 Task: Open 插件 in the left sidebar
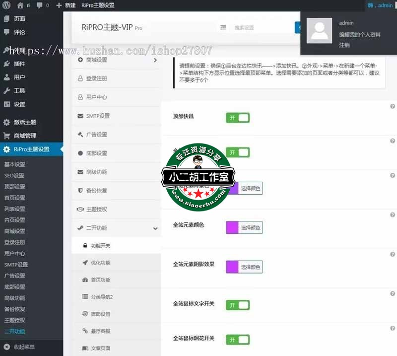pyautogui.click(x=19, y=64)
